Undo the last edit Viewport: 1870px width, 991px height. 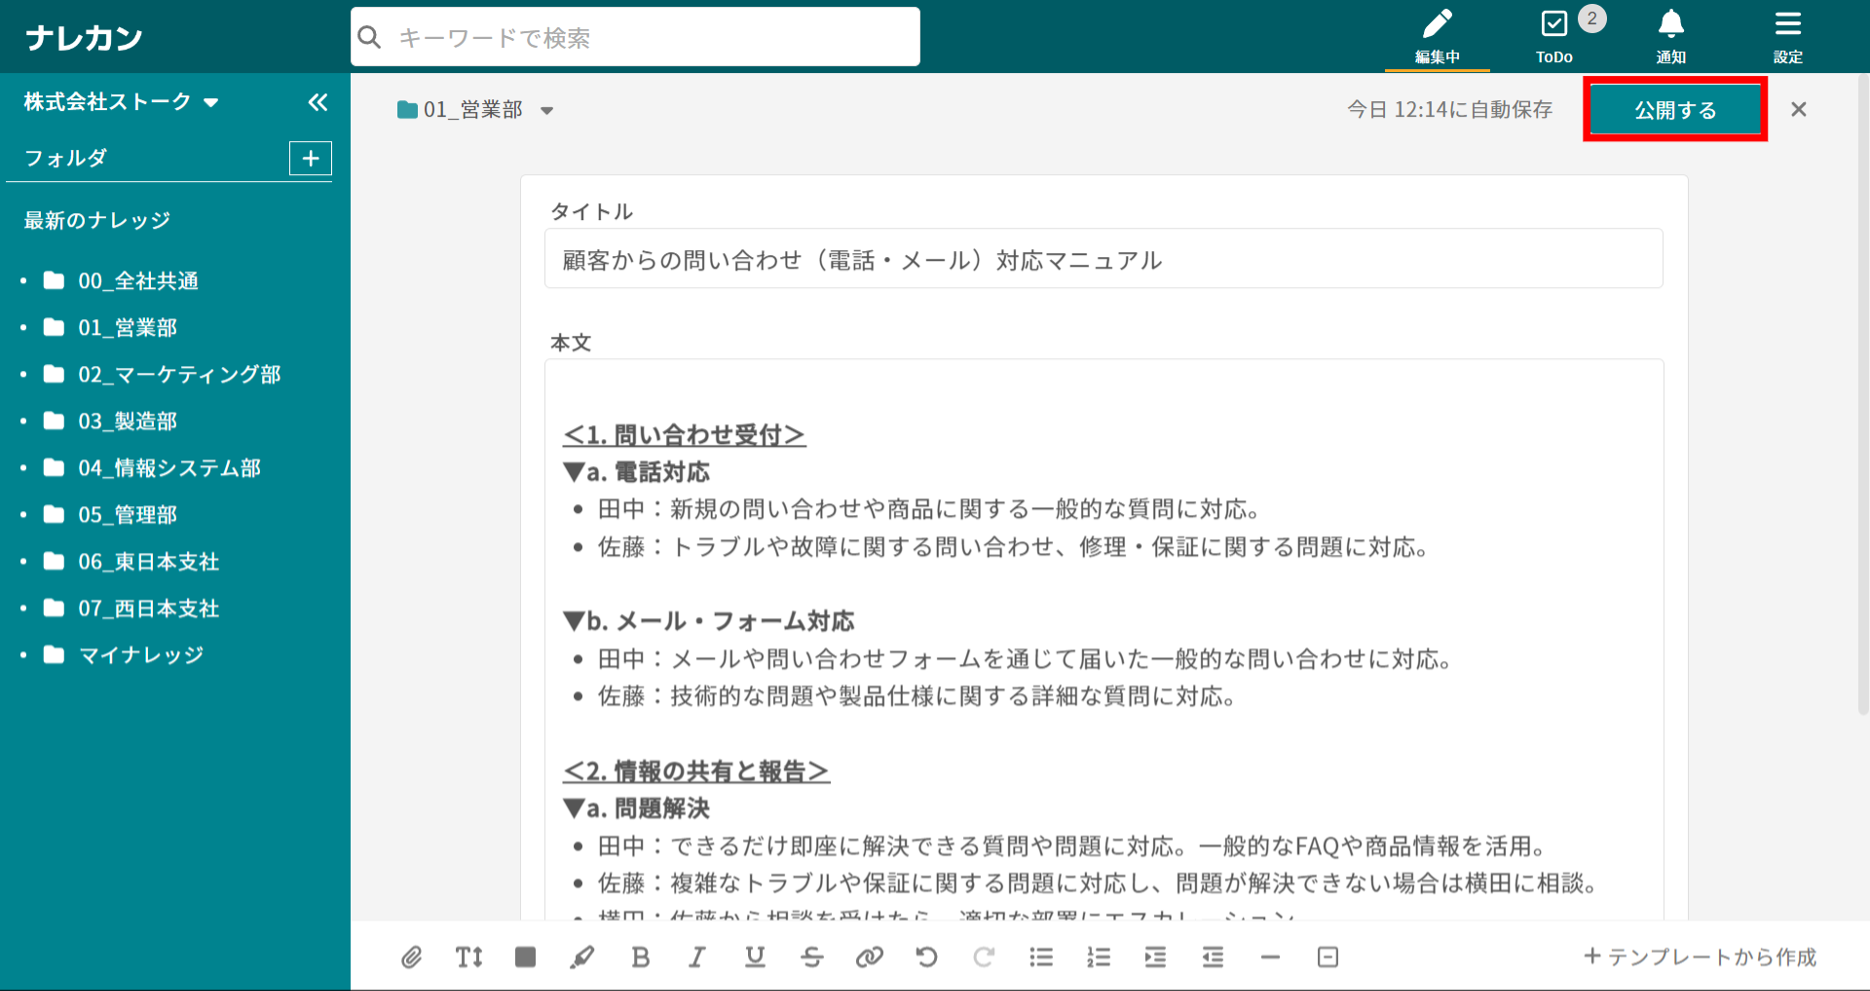point(926,958)
